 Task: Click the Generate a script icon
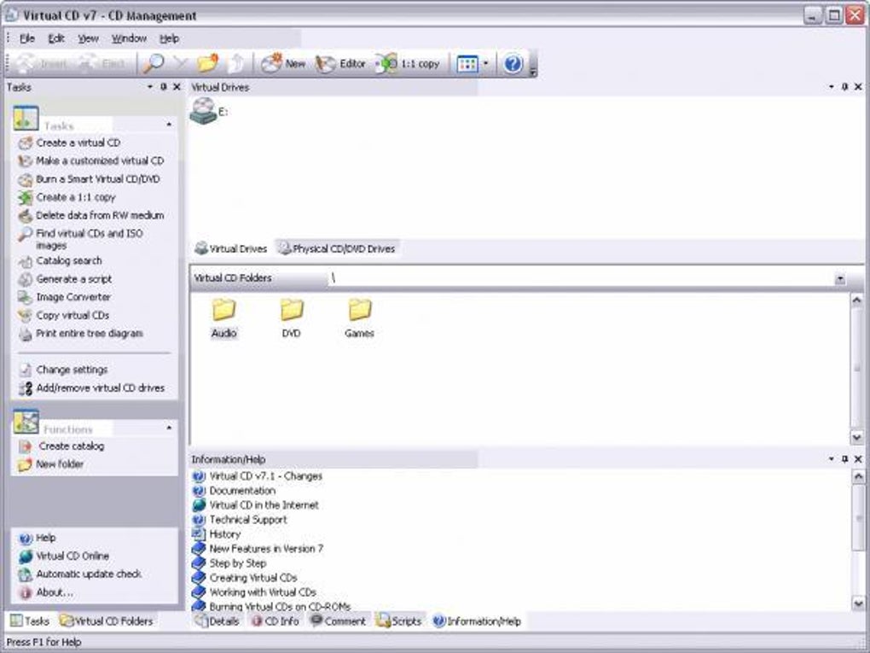click(x=25, y=279)
